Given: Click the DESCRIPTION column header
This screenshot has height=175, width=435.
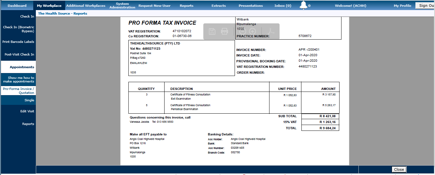Looking at the screenshot, I should pos(181,89).
